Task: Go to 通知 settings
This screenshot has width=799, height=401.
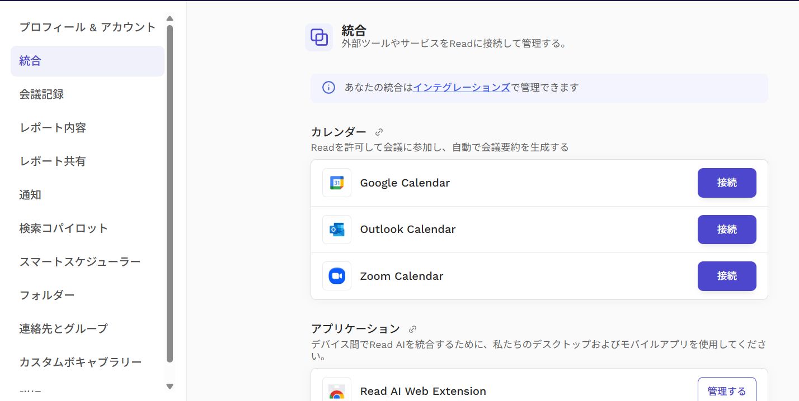Action: coord(30,194)
